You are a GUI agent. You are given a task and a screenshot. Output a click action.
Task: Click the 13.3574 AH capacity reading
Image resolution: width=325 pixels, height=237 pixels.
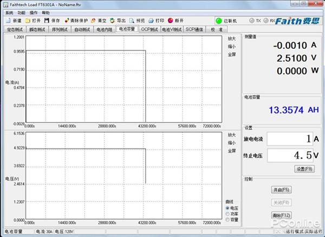click(x=294, y=110)
